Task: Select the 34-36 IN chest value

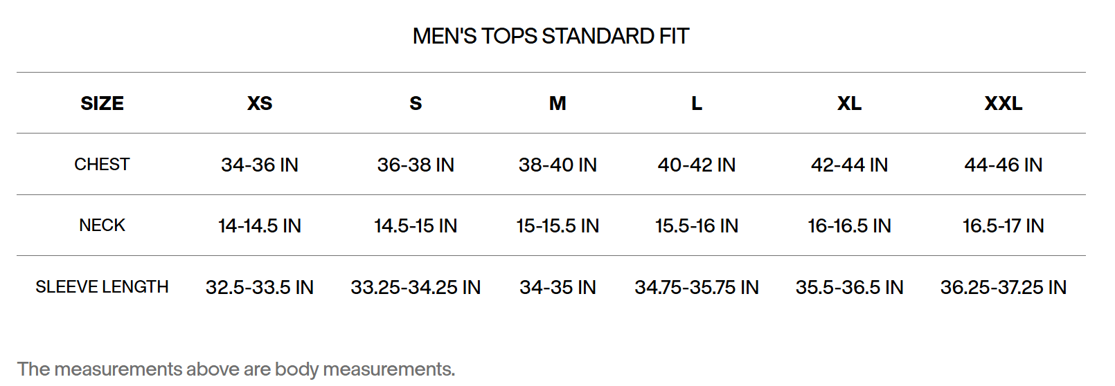Action: point(260,165)
